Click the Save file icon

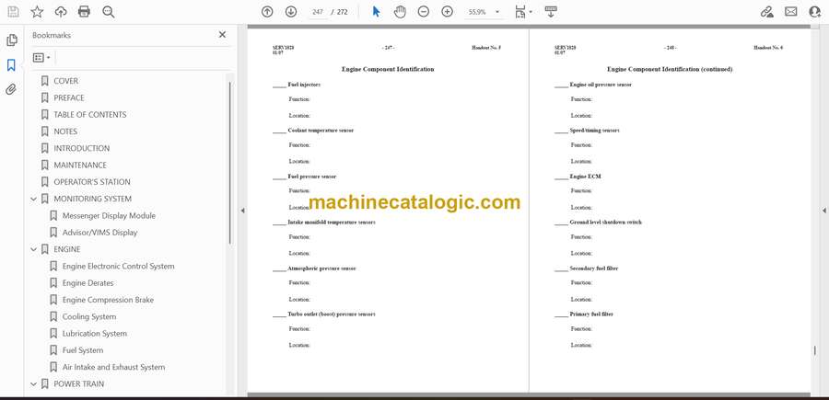pyautogui.click(x=13, y=12)
